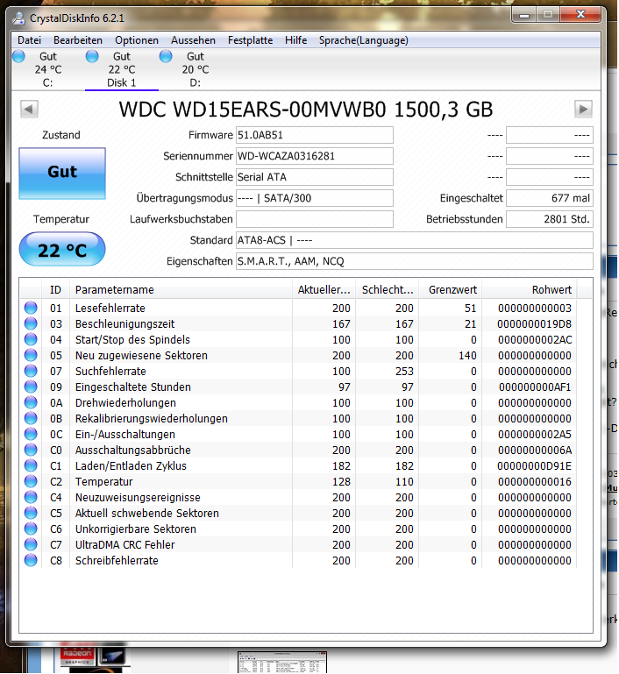The height and width of the screenshot is (674, 619).
Task: Click the window thumbnail preview below CrystalDiskInfo
Action: (x=282, y=662)
